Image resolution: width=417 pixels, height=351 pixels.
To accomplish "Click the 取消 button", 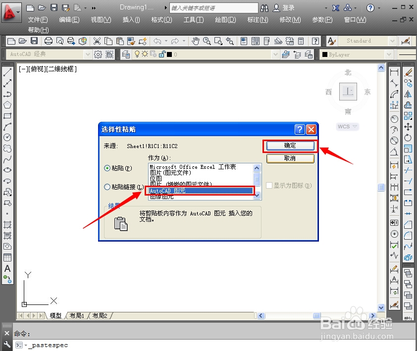I will [x=290, y=158].
